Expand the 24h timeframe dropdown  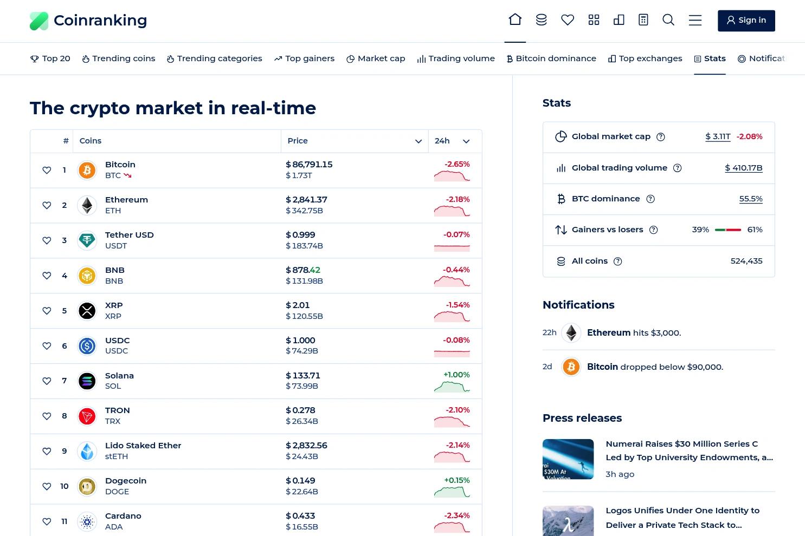click(466, 141)
